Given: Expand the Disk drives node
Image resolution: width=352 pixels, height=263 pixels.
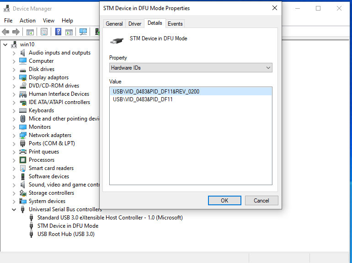Looking at the screenshot, I should [14, 70].
